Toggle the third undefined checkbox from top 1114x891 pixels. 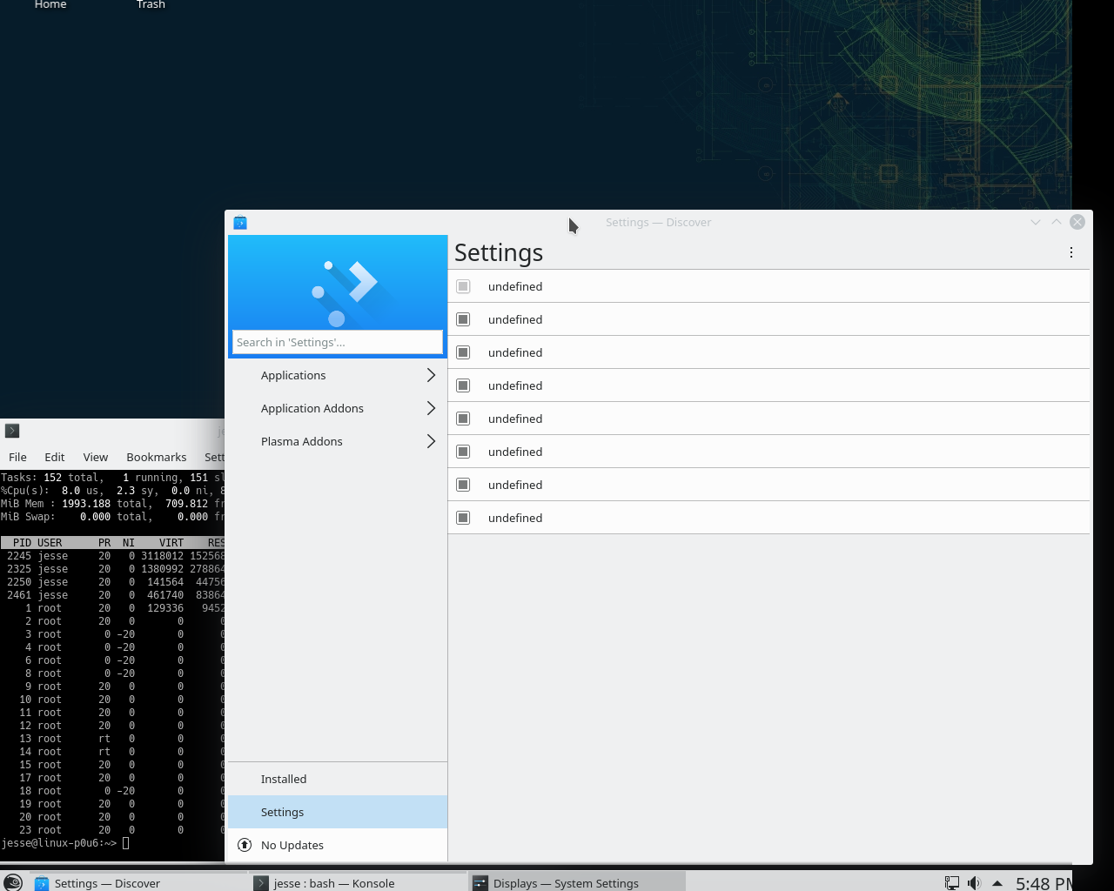point(463,352)
